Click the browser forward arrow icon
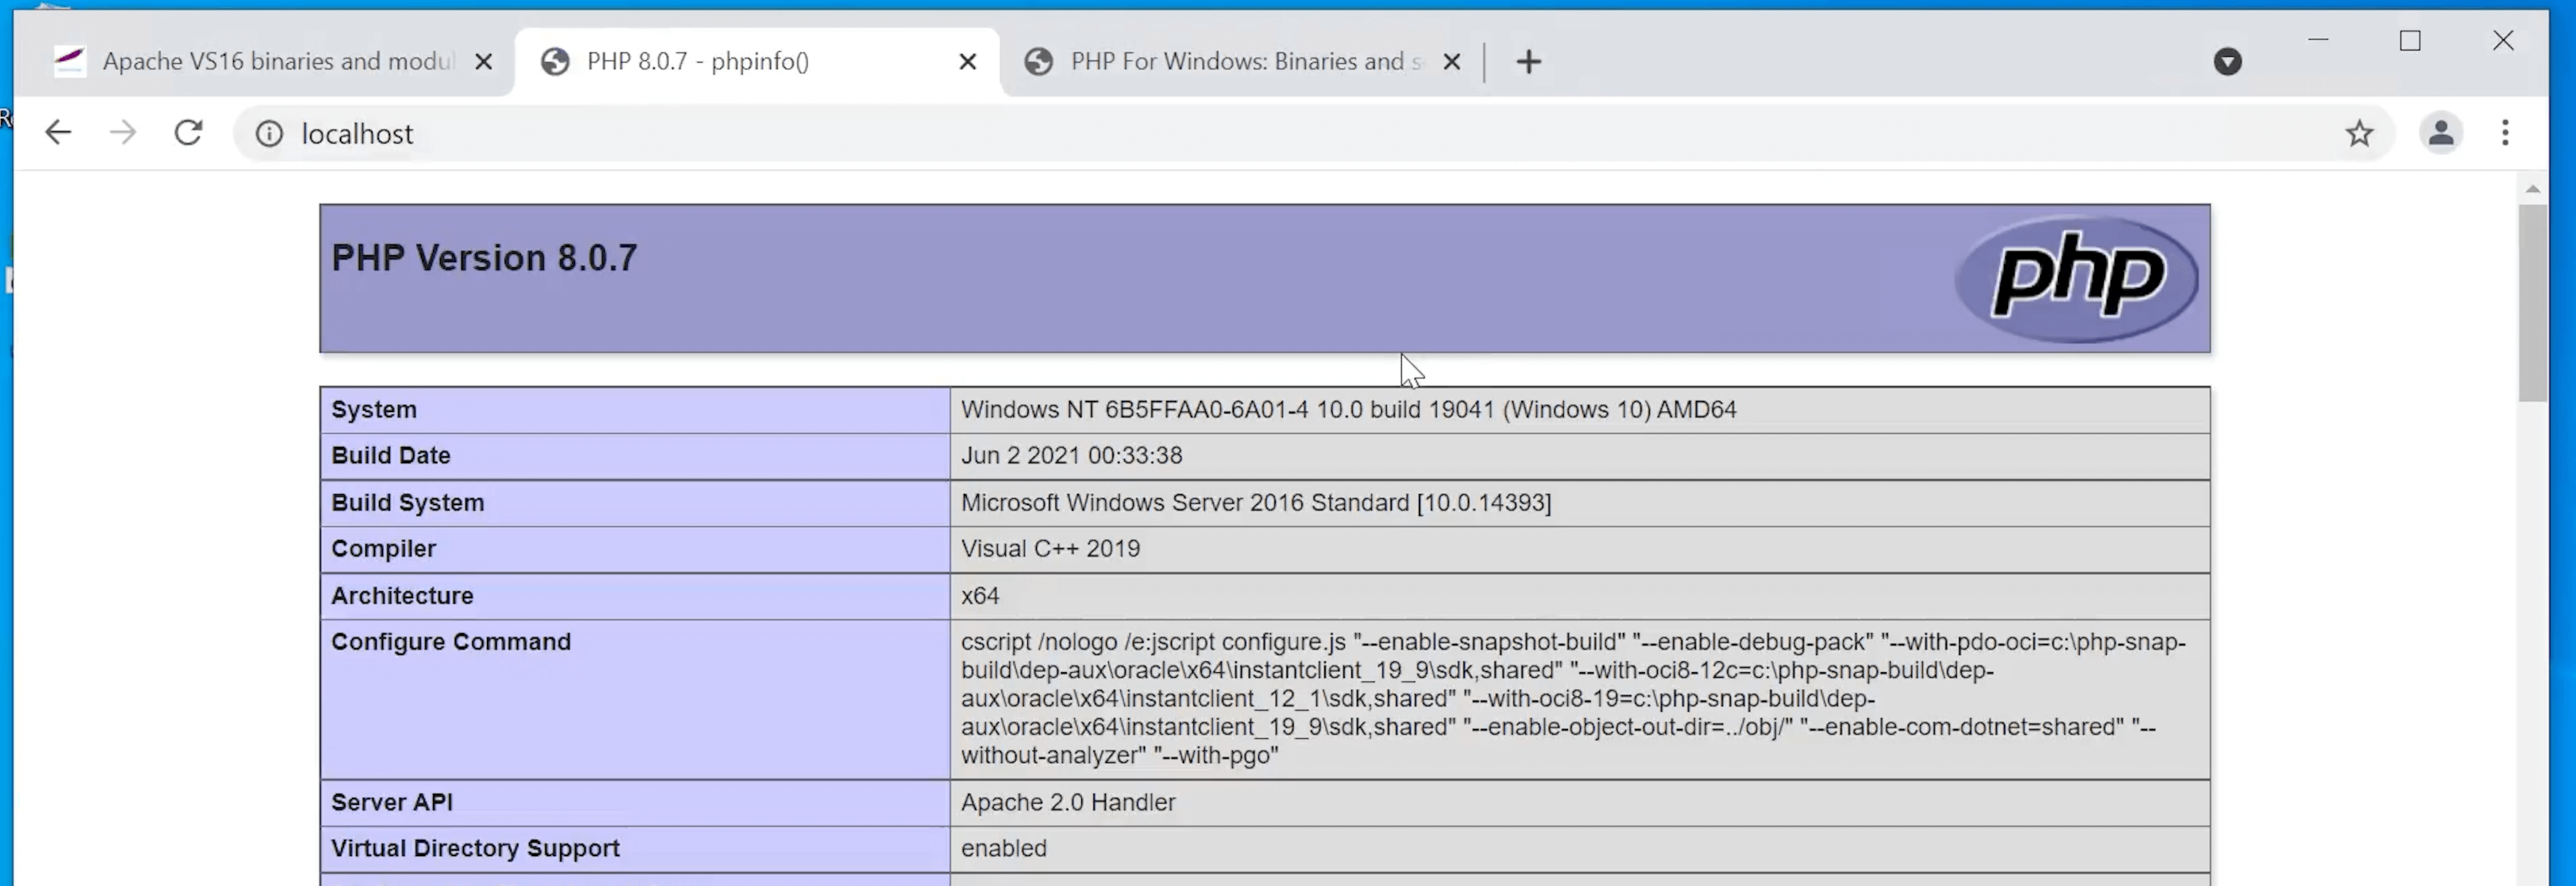The width and height of the screenshot is (2576, 886). [x=123, y=133]
